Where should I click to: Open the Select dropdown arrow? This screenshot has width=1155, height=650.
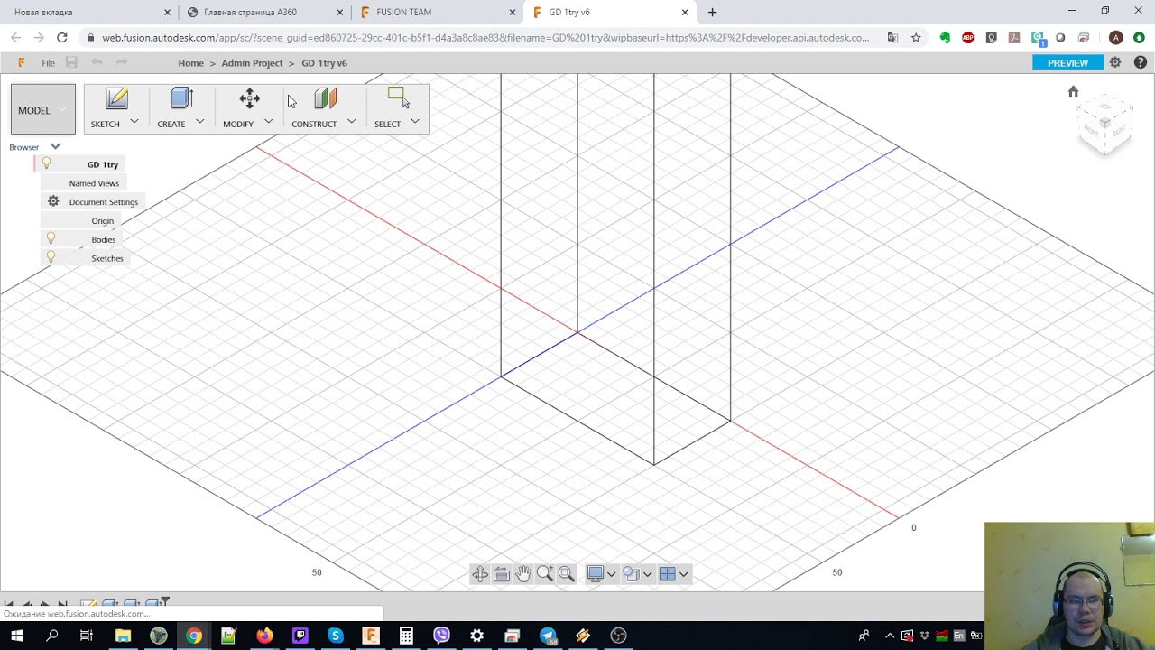tap(415, 121)
